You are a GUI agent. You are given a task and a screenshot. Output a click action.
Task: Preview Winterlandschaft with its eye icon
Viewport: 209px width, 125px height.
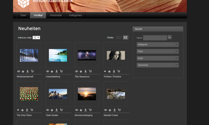click(x=19, y=71)
